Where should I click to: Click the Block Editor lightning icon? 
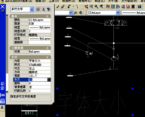pos(63,7)
